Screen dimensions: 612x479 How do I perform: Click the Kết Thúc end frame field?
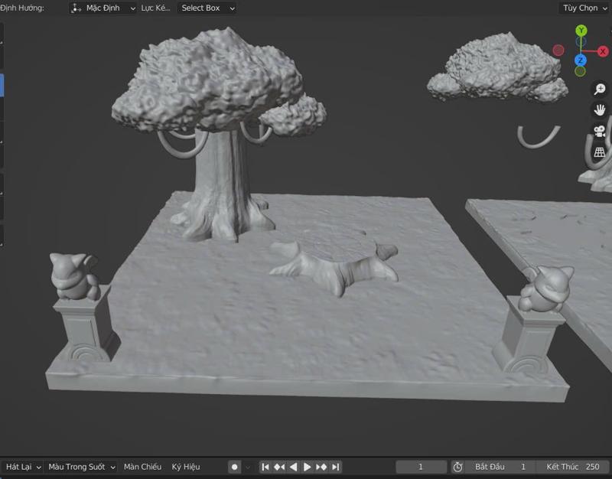pos(573,467)
